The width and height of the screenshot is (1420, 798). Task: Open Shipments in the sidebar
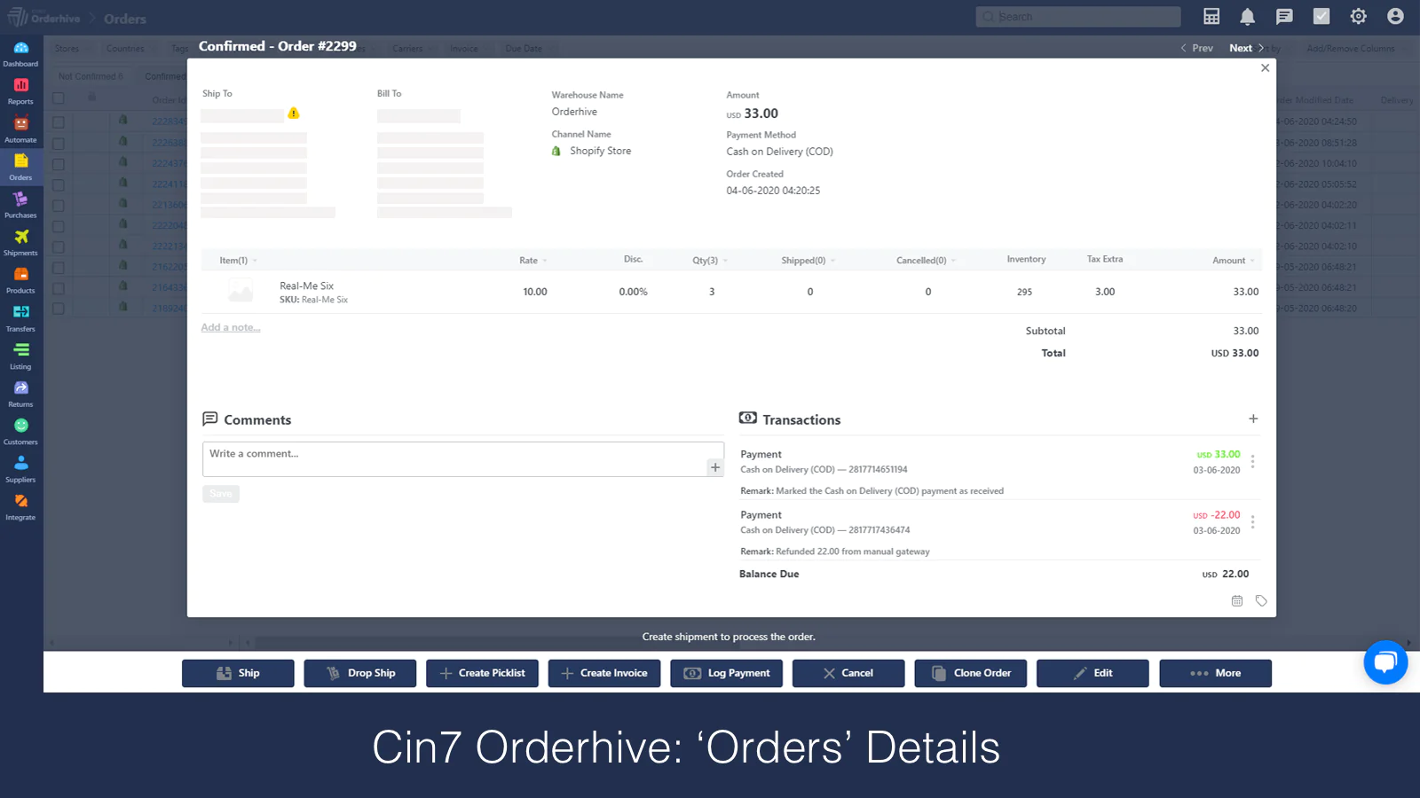(20, 243)
